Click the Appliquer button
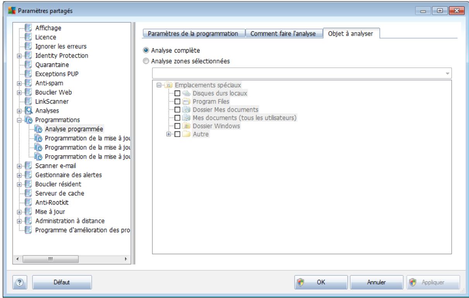Viewport: 469px width, 298px height. [433, 283]
